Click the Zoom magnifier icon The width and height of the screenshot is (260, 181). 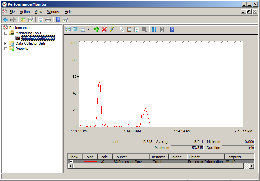(x=144, y=29)
